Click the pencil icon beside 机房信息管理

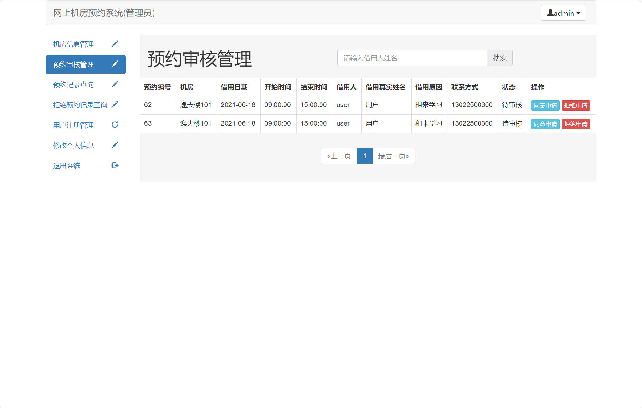[x=115, y=43]
